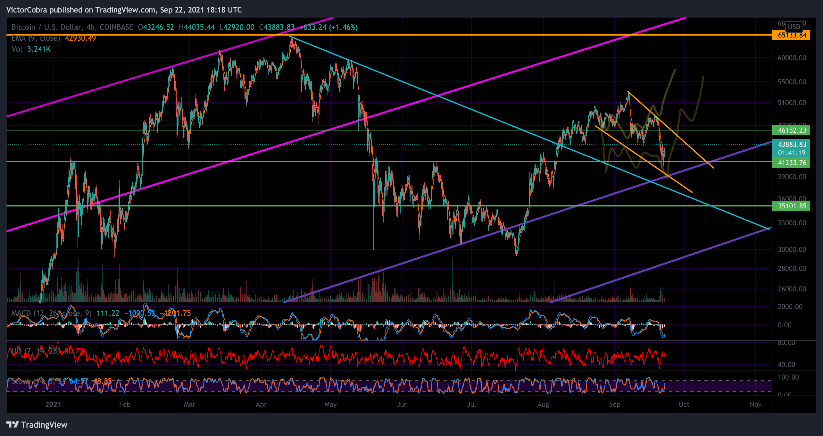Click the 2021 label on time axis
Viewport: 823px width, 436px height.
53,405
